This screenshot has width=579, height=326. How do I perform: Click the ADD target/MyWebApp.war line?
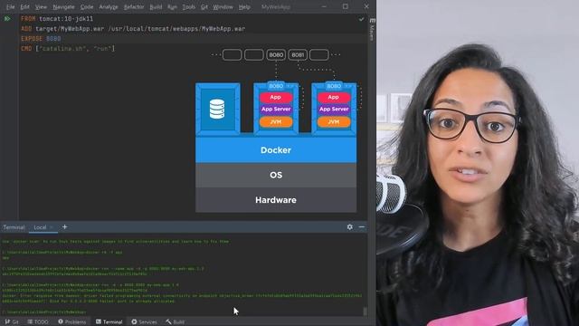point(133,28)
